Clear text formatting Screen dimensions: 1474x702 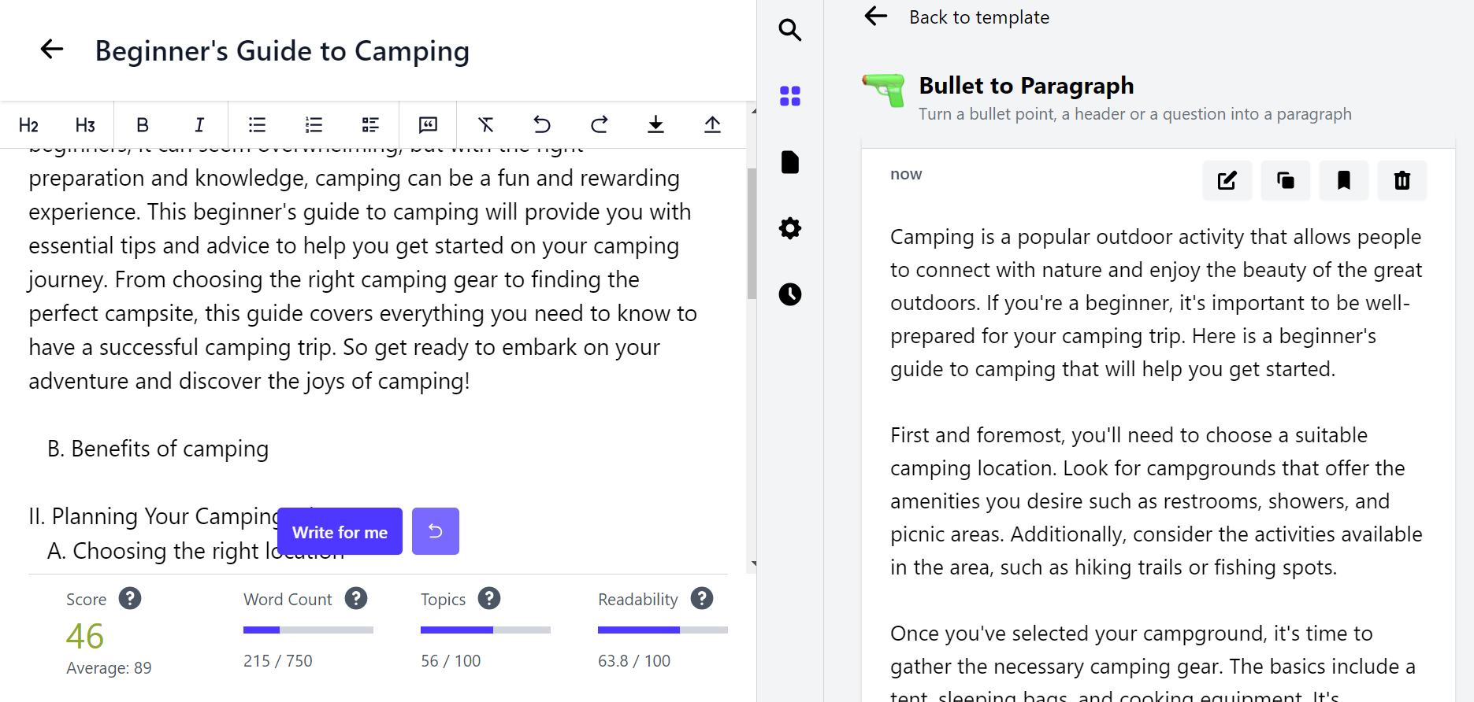(485, 125)
